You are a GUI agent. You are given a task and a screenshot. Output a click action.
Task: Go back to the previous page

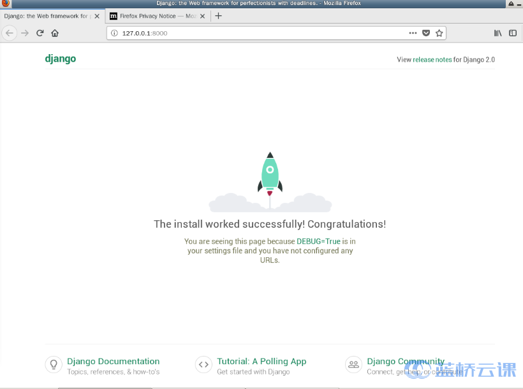tap(10, 33)
